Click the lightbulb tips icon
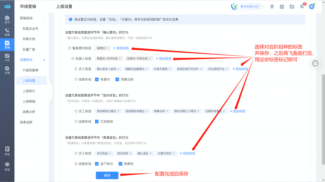This screenshot has width=325, height=182. point(272,7)
